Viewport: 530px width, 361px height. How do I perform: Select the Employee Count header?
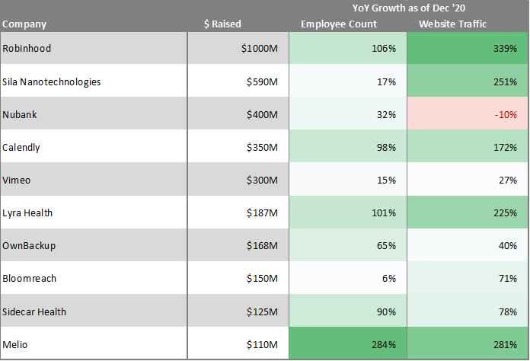(339, 24)
